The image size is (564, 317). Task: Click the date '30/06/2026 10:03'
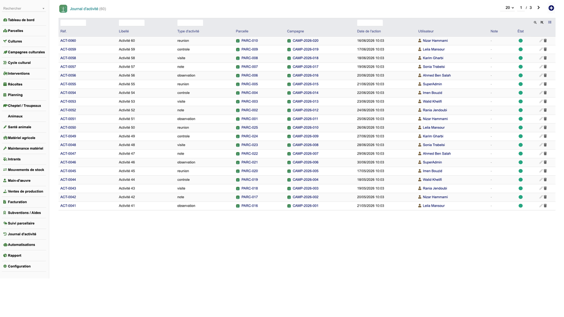tap(370, 162)
